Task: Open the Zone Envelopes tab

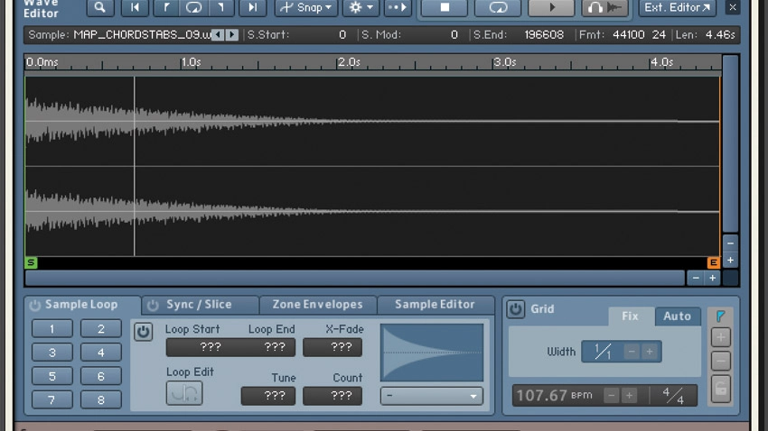Action: pos(317,305)
